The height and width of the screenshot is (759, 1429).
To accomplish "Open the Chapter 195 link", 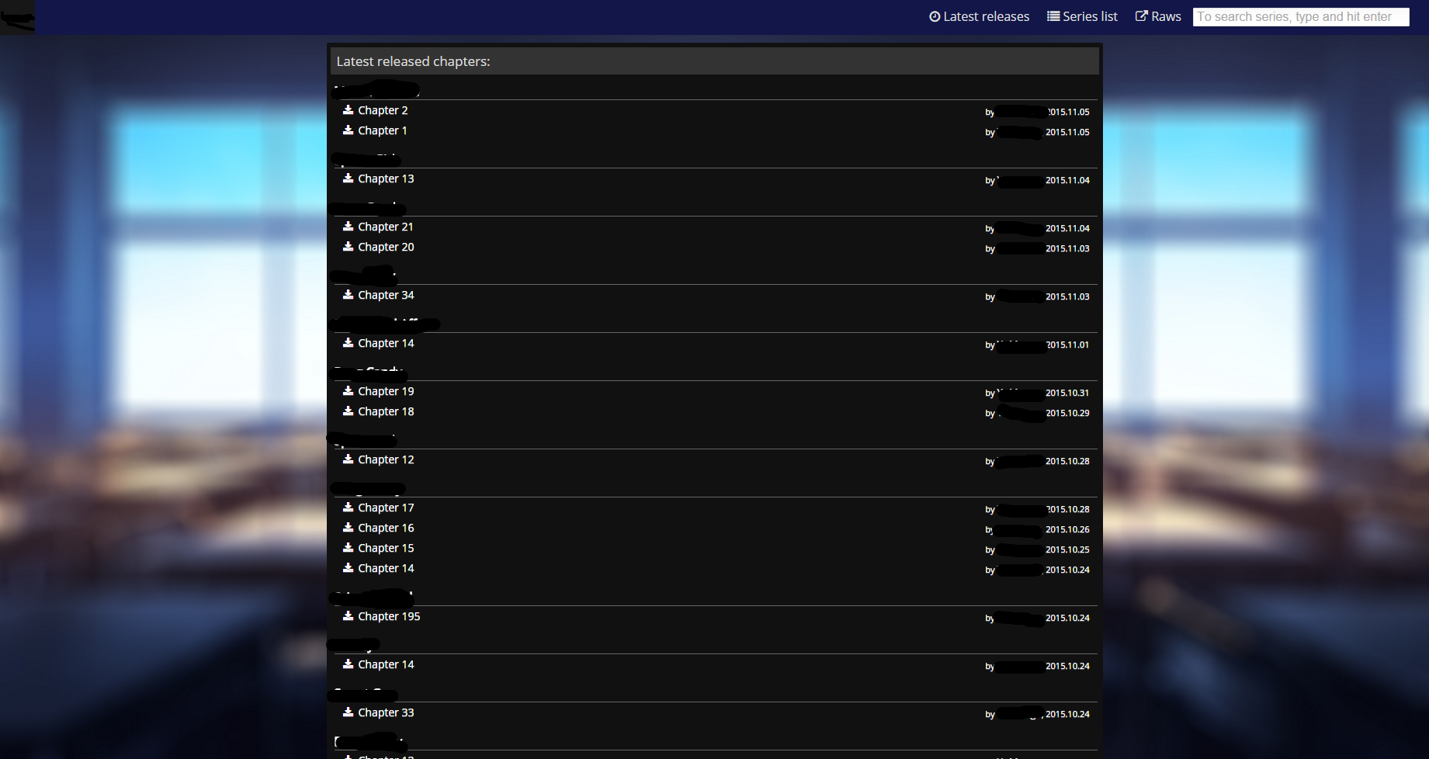I will [389, 616].
